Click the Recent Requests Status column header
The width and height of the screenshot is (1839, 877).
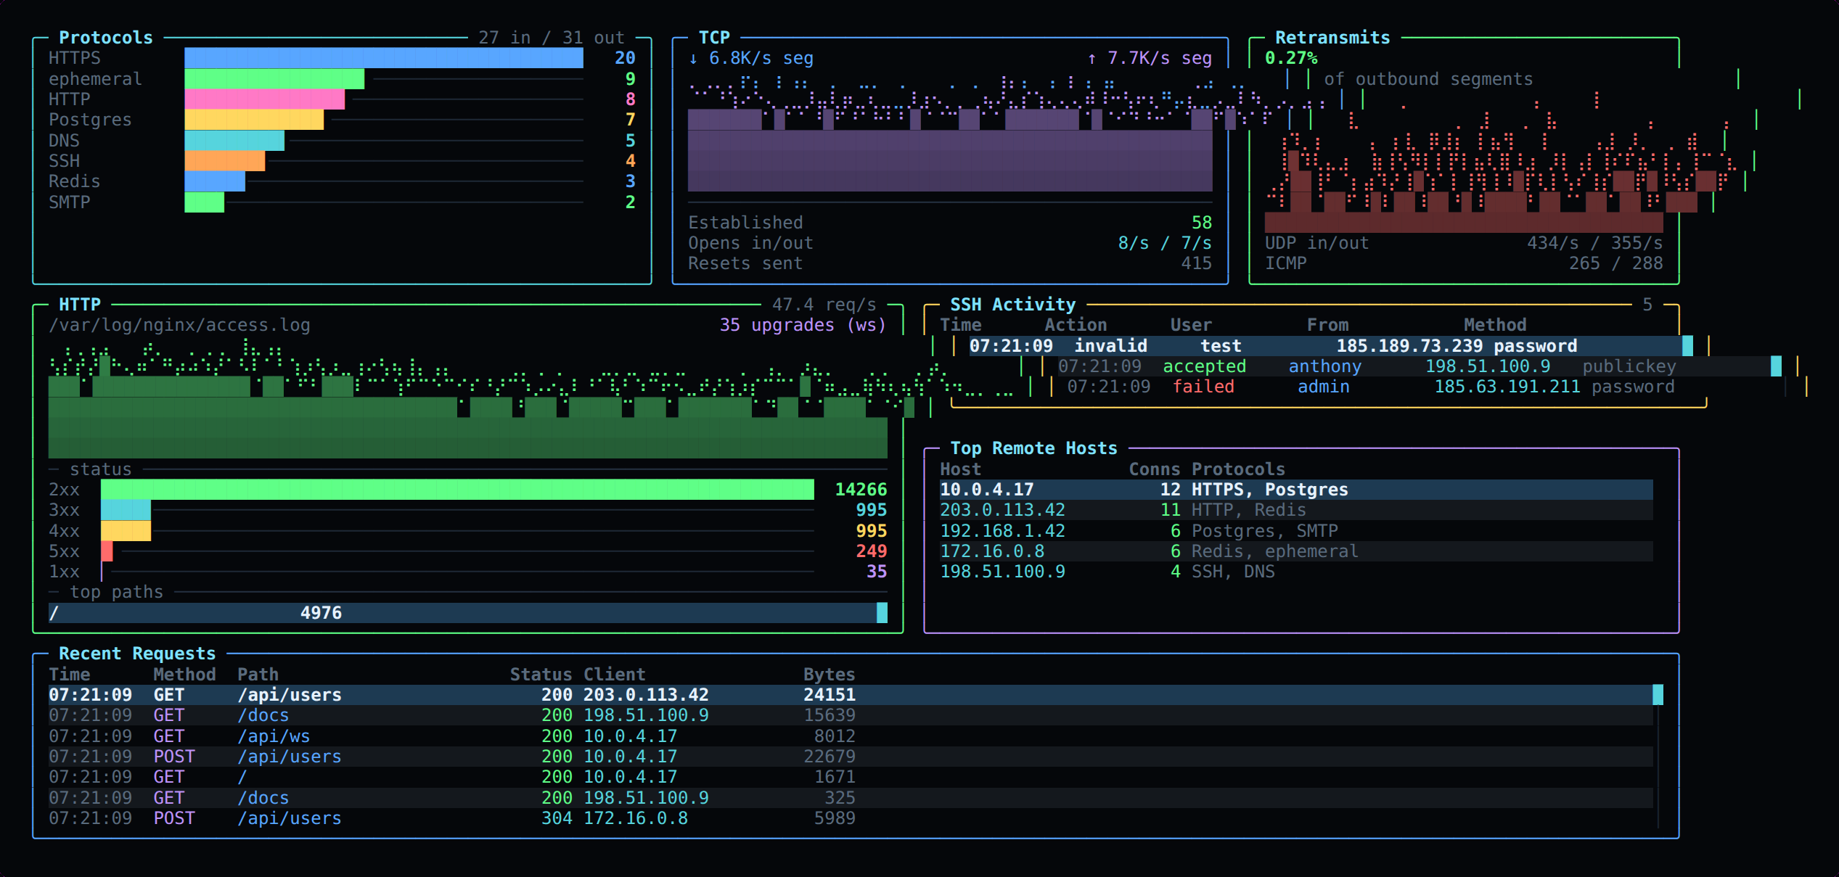click(541, 675)
